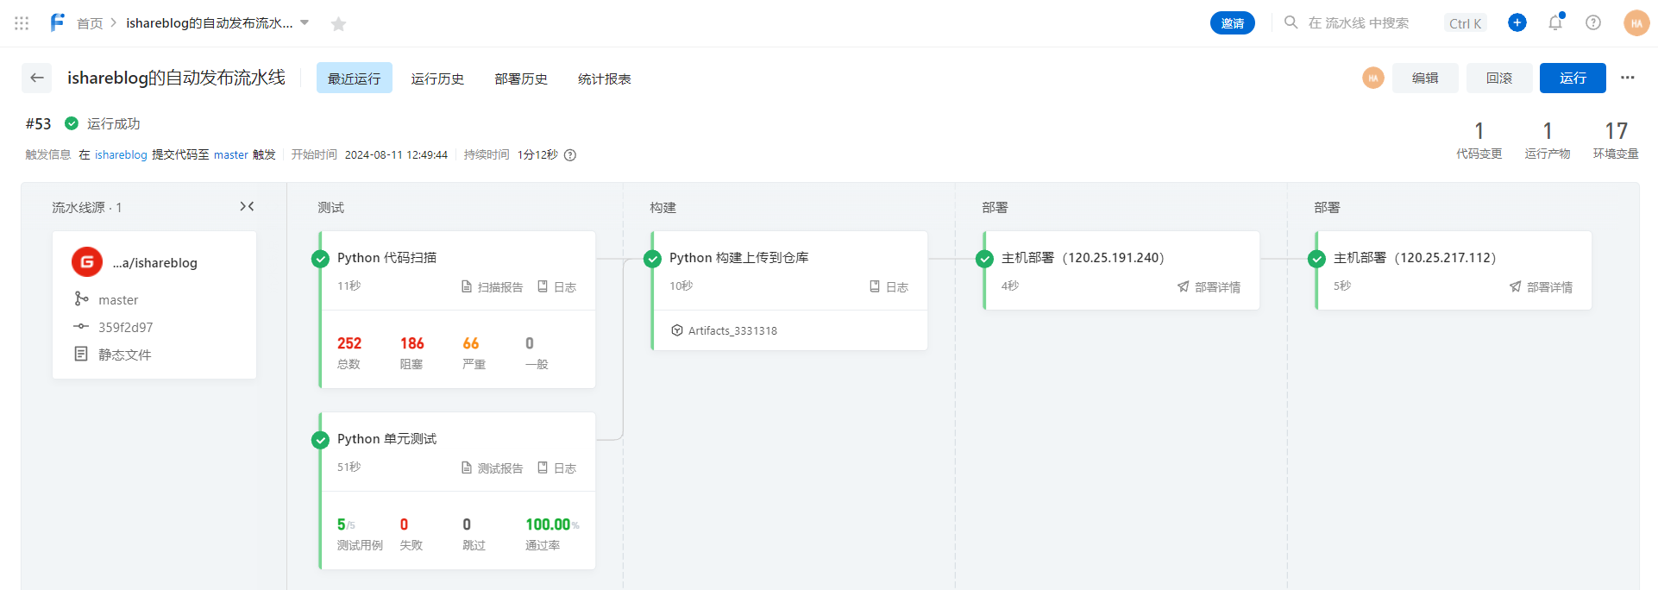Open 日志 for Python 单元测试

556,468
